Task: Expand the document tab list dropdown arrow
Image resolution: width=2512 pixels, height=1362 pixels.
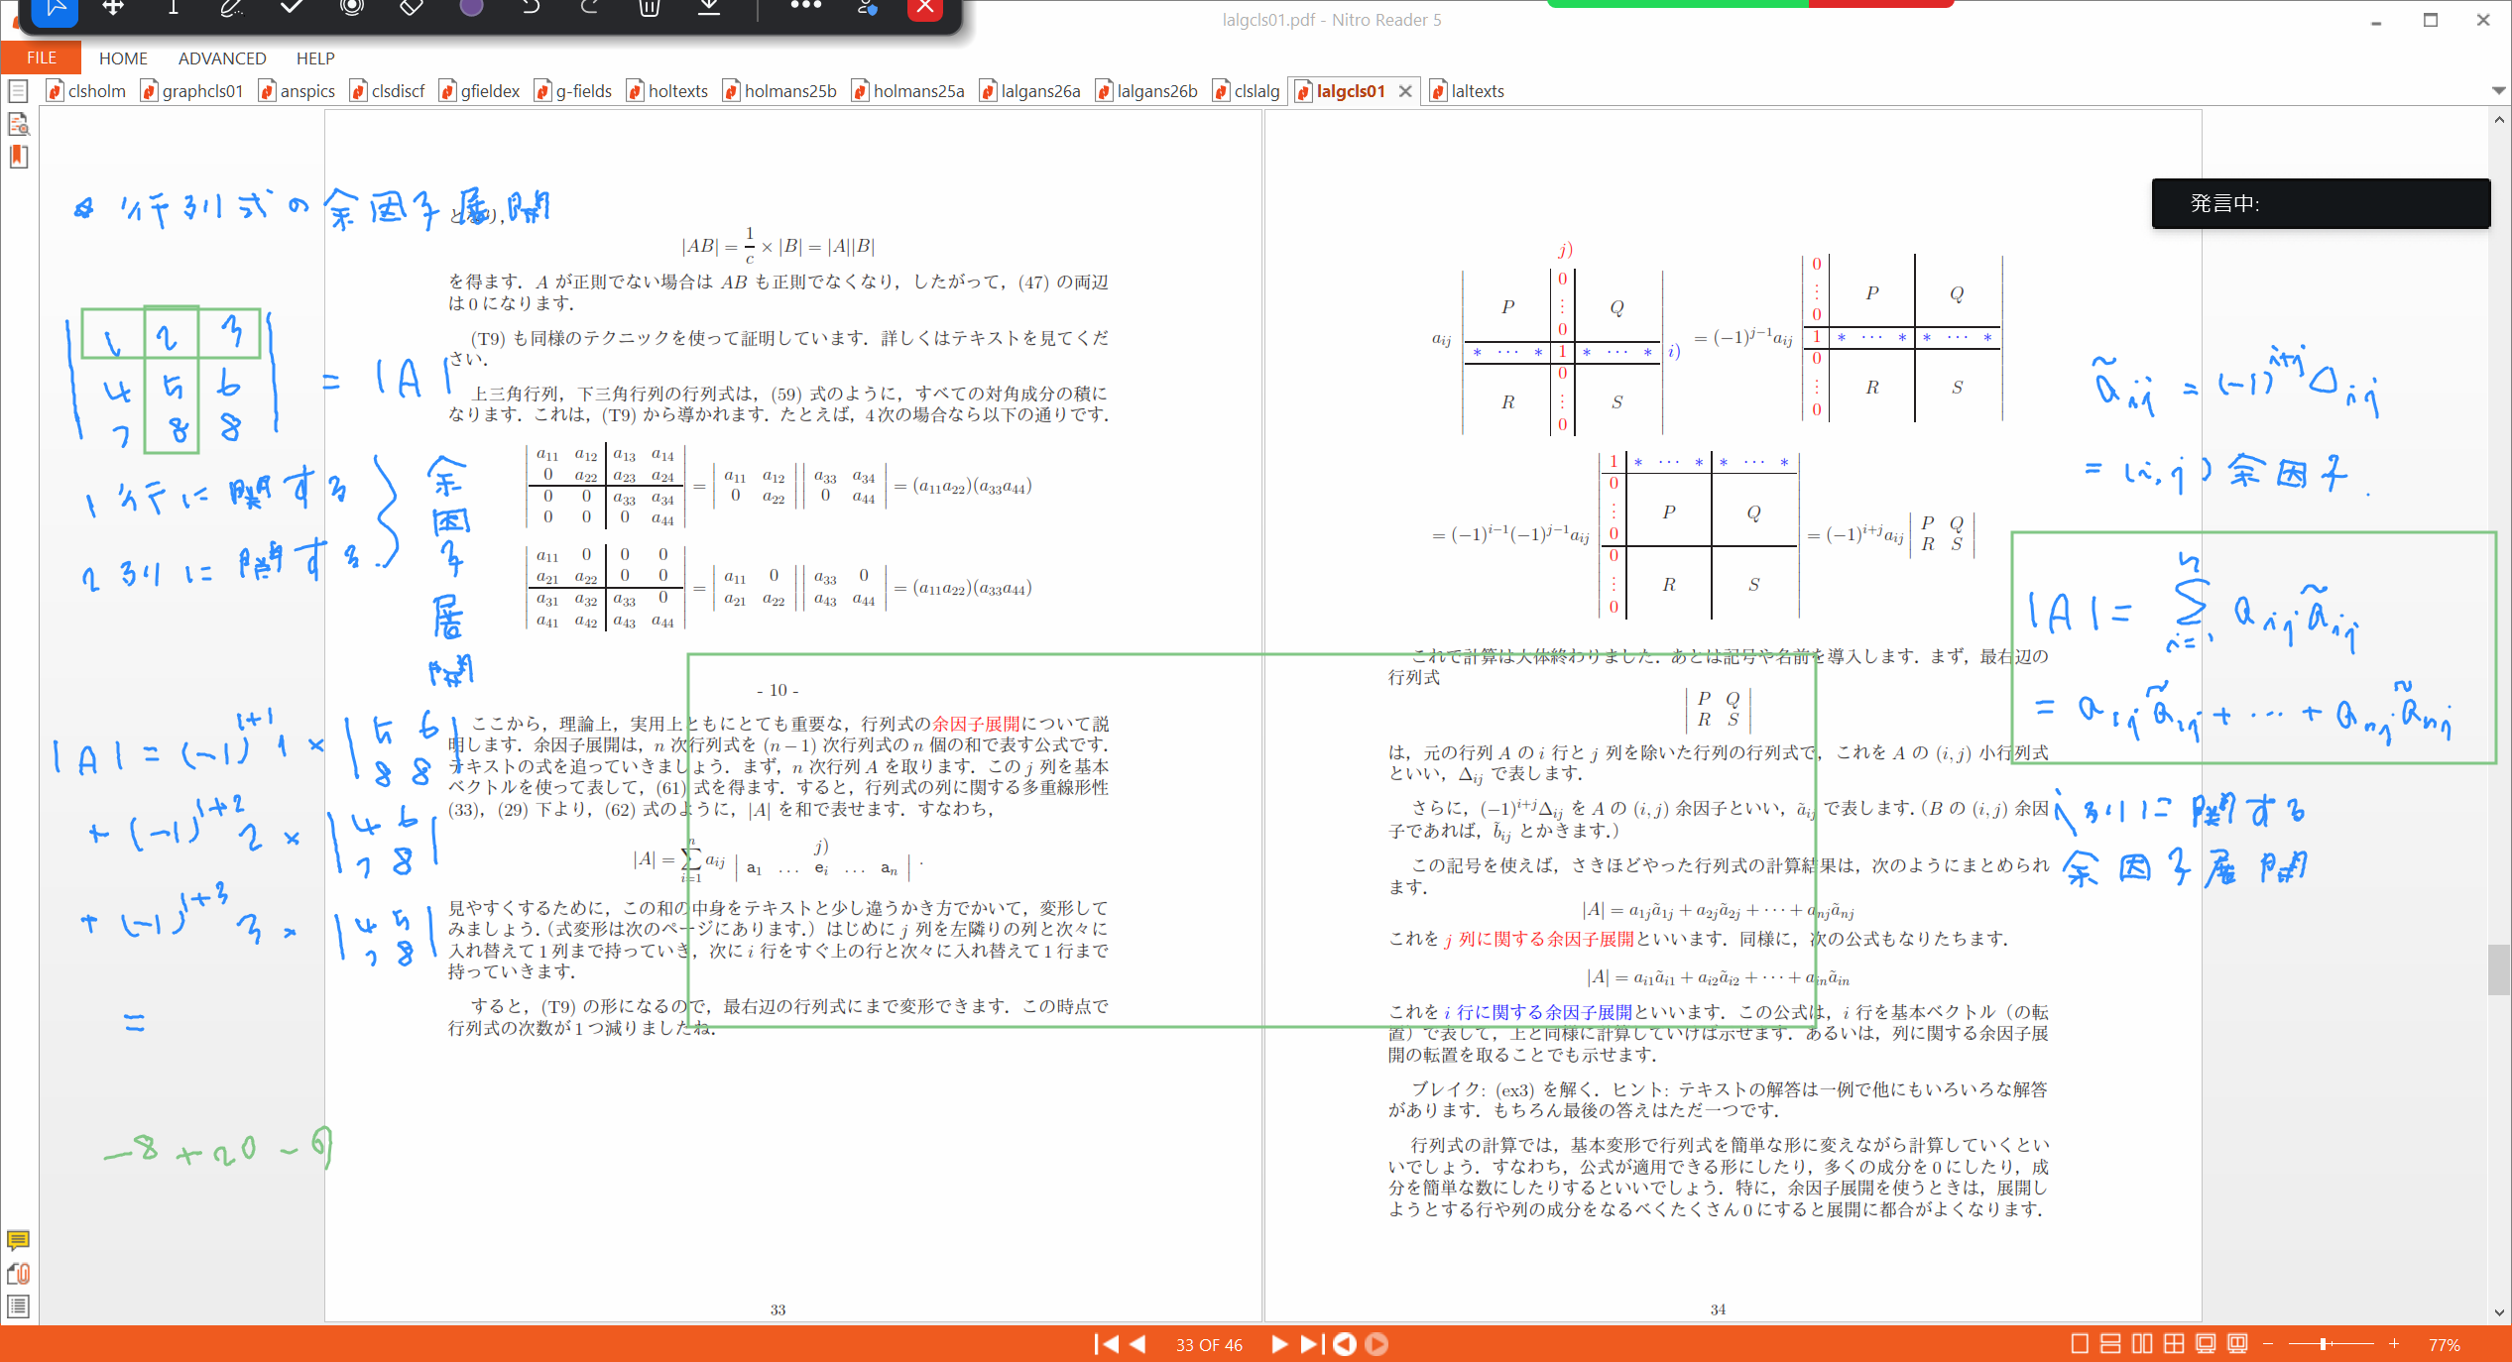Action: pos(2498,90)
